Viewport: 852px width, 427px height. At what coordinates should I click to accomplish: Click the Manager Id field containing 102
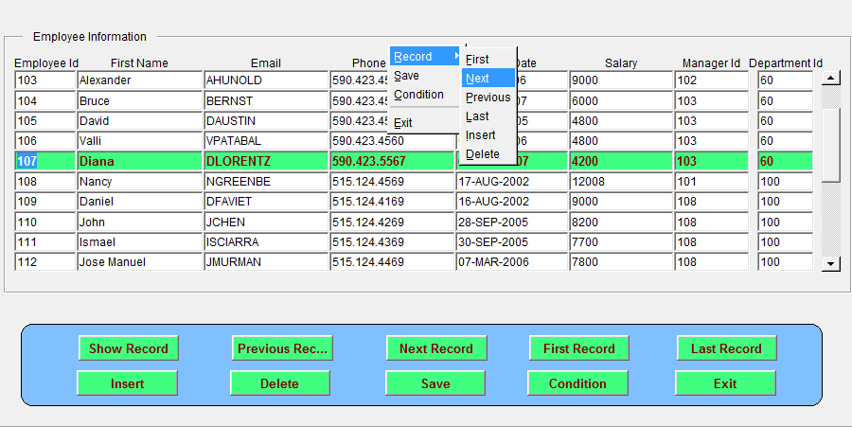coord(712,80)
